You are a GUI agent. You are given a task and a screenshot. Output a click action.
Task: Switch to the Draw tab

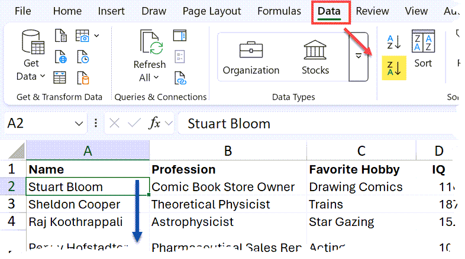(154, 11)
